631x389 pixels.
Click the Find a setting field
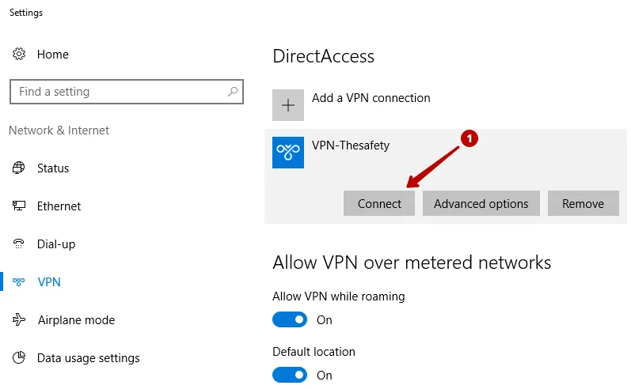pyautogui.click(x=127, y=92)
